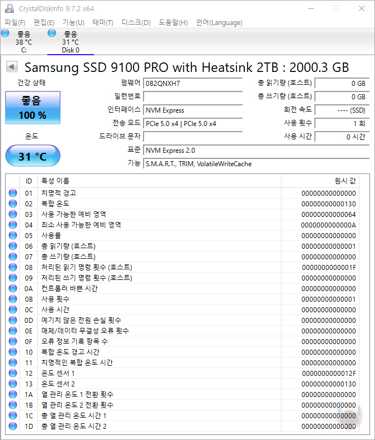Click the 건강 상태 label
Image resolution: width=375 pixels, height=440 pixels.
point(31,83)
